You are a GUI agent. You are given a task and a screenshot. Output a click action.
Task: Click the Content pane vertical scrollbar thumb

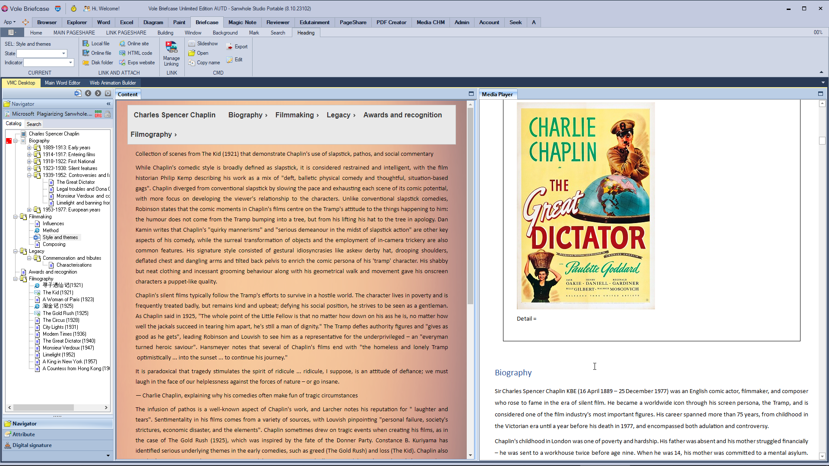pyautogui.click(x=470, y=206)
